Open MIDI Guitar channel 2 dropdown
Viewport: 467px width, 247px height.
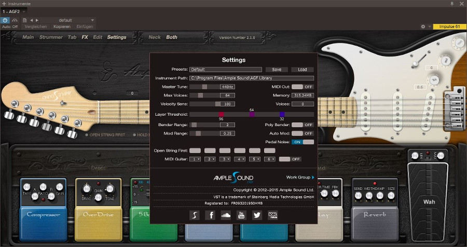coord(210,159)
